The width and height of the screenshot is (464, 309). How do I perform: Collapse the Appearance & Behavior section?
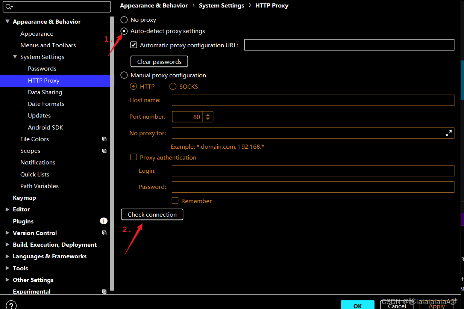pyautogui.click(x=6, y=21)
